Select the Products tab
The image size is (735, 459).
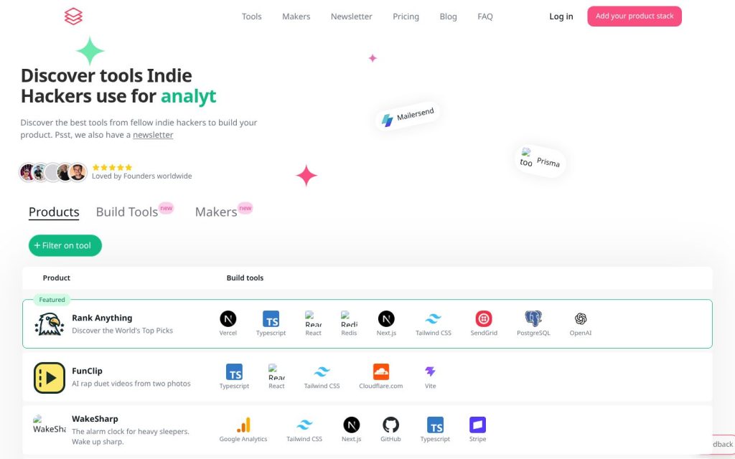coord(54,212)
